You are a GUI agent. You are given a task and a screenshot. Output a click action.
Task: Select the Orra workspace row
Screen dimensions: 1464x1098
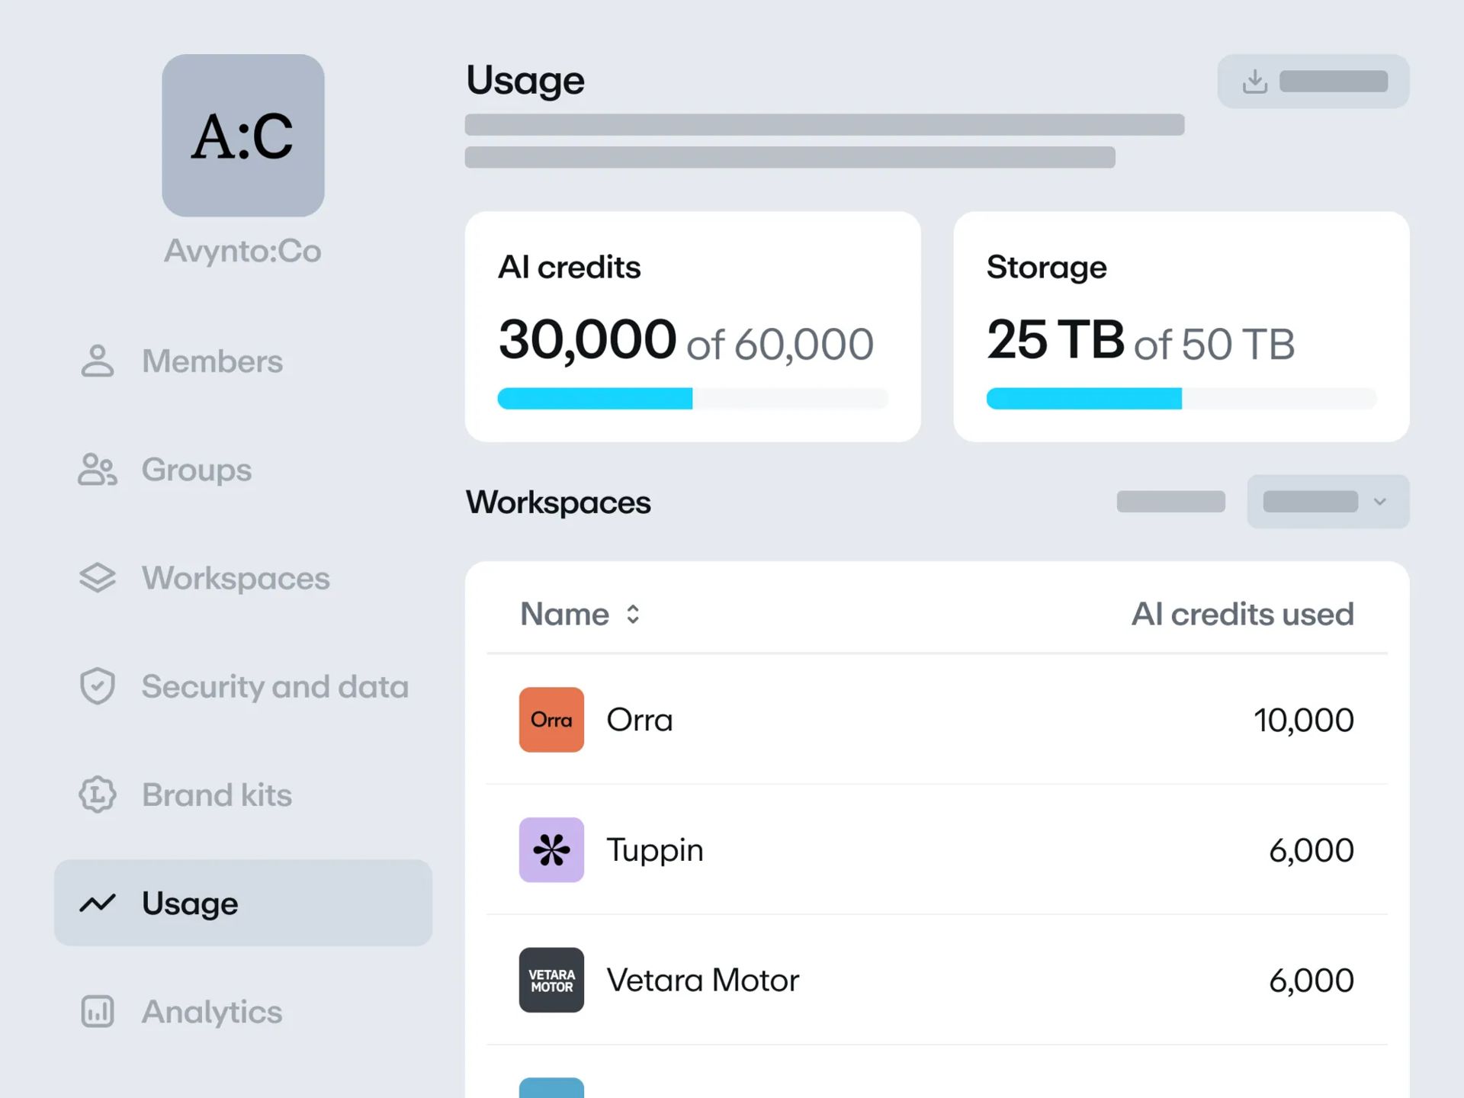936,720
